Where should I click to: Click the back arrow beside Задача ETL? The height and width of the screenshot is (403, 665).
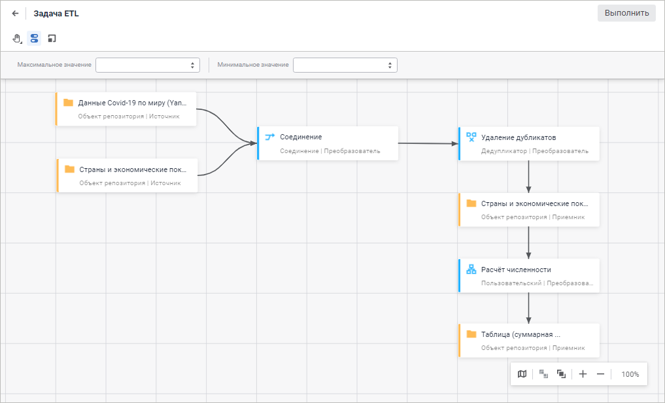(x=15, y=13)
